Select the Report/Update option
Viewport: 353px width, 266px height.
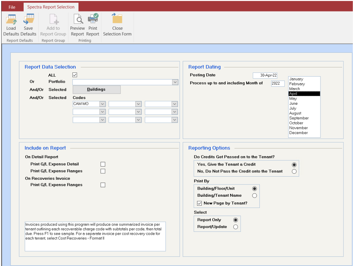pos(236,227)
